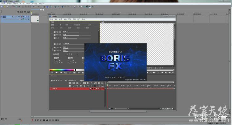
Task: Click the graph icon ending timeline toolbar
Action: point(102,86)
